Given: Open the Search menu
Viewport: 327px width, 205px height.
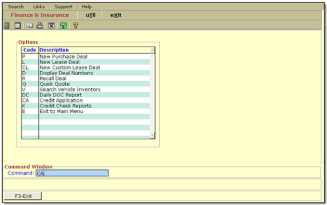Looking at the screenshot, I should tap(16, 7).
